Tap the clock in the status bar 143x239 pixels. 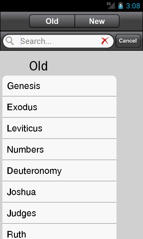click(x=133, y=6)
